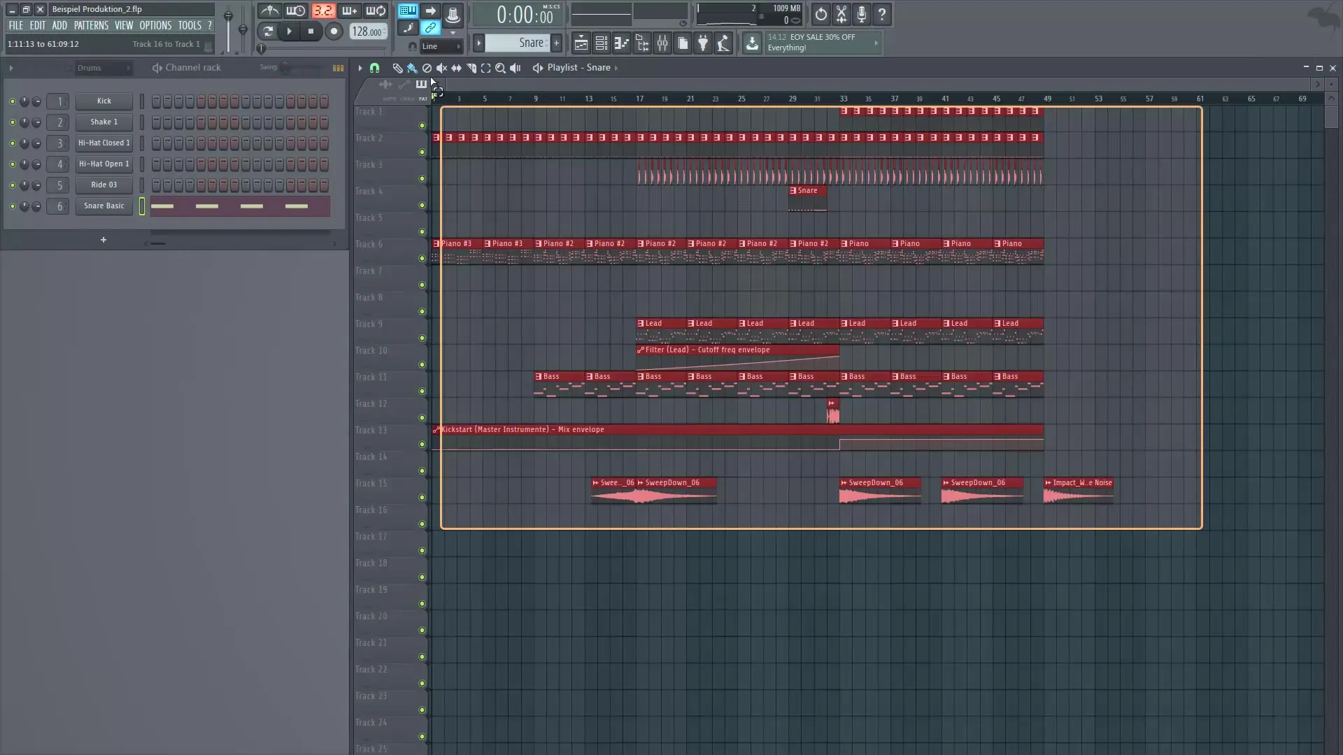The image size is (1343, 755).
Task: Select the Delete tool in the Playlist toolbar
Action: coord(427,68)
